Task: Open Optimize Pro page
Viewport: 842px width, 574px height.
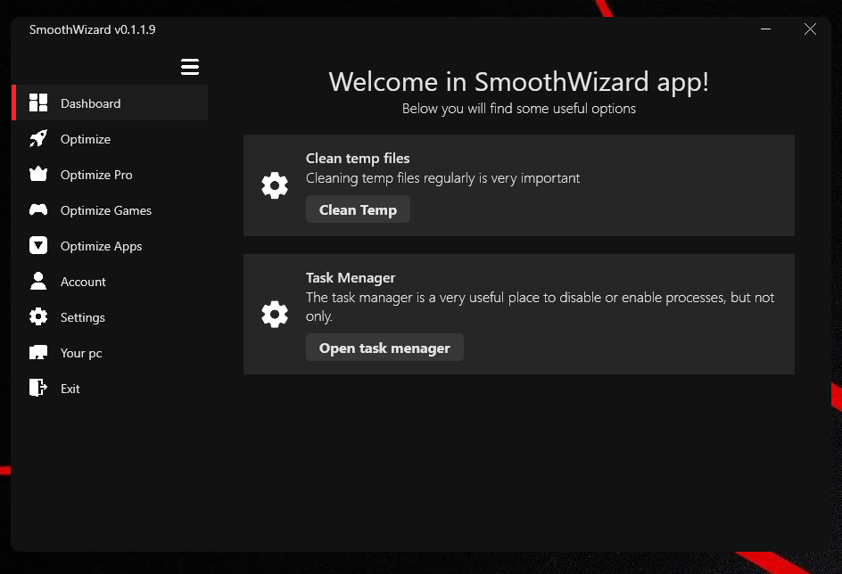Action: point(110,175)
